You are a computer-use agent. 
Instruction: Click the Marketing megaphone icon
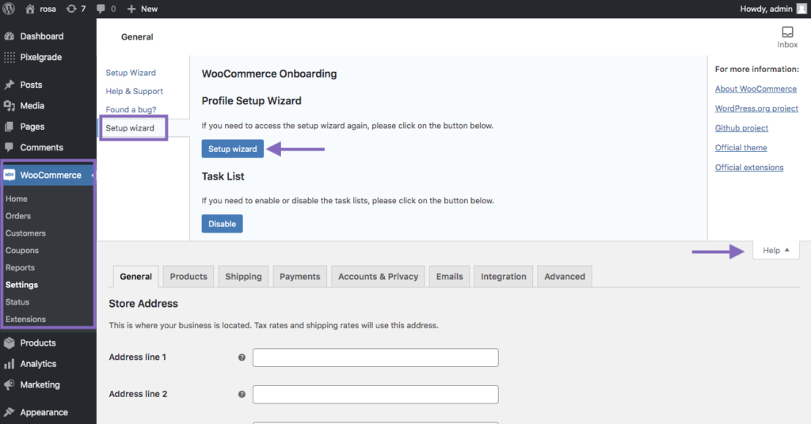point(10,384)
